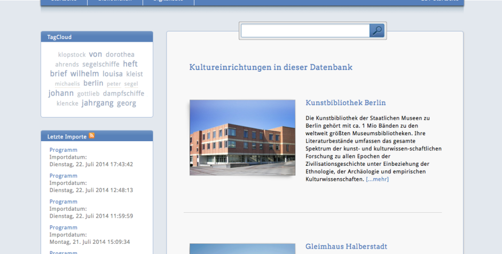Viewport: 502px width, 254px height.
Task: Click the 'Letzte Importe' panel header text
Action: tap(67, 136)
